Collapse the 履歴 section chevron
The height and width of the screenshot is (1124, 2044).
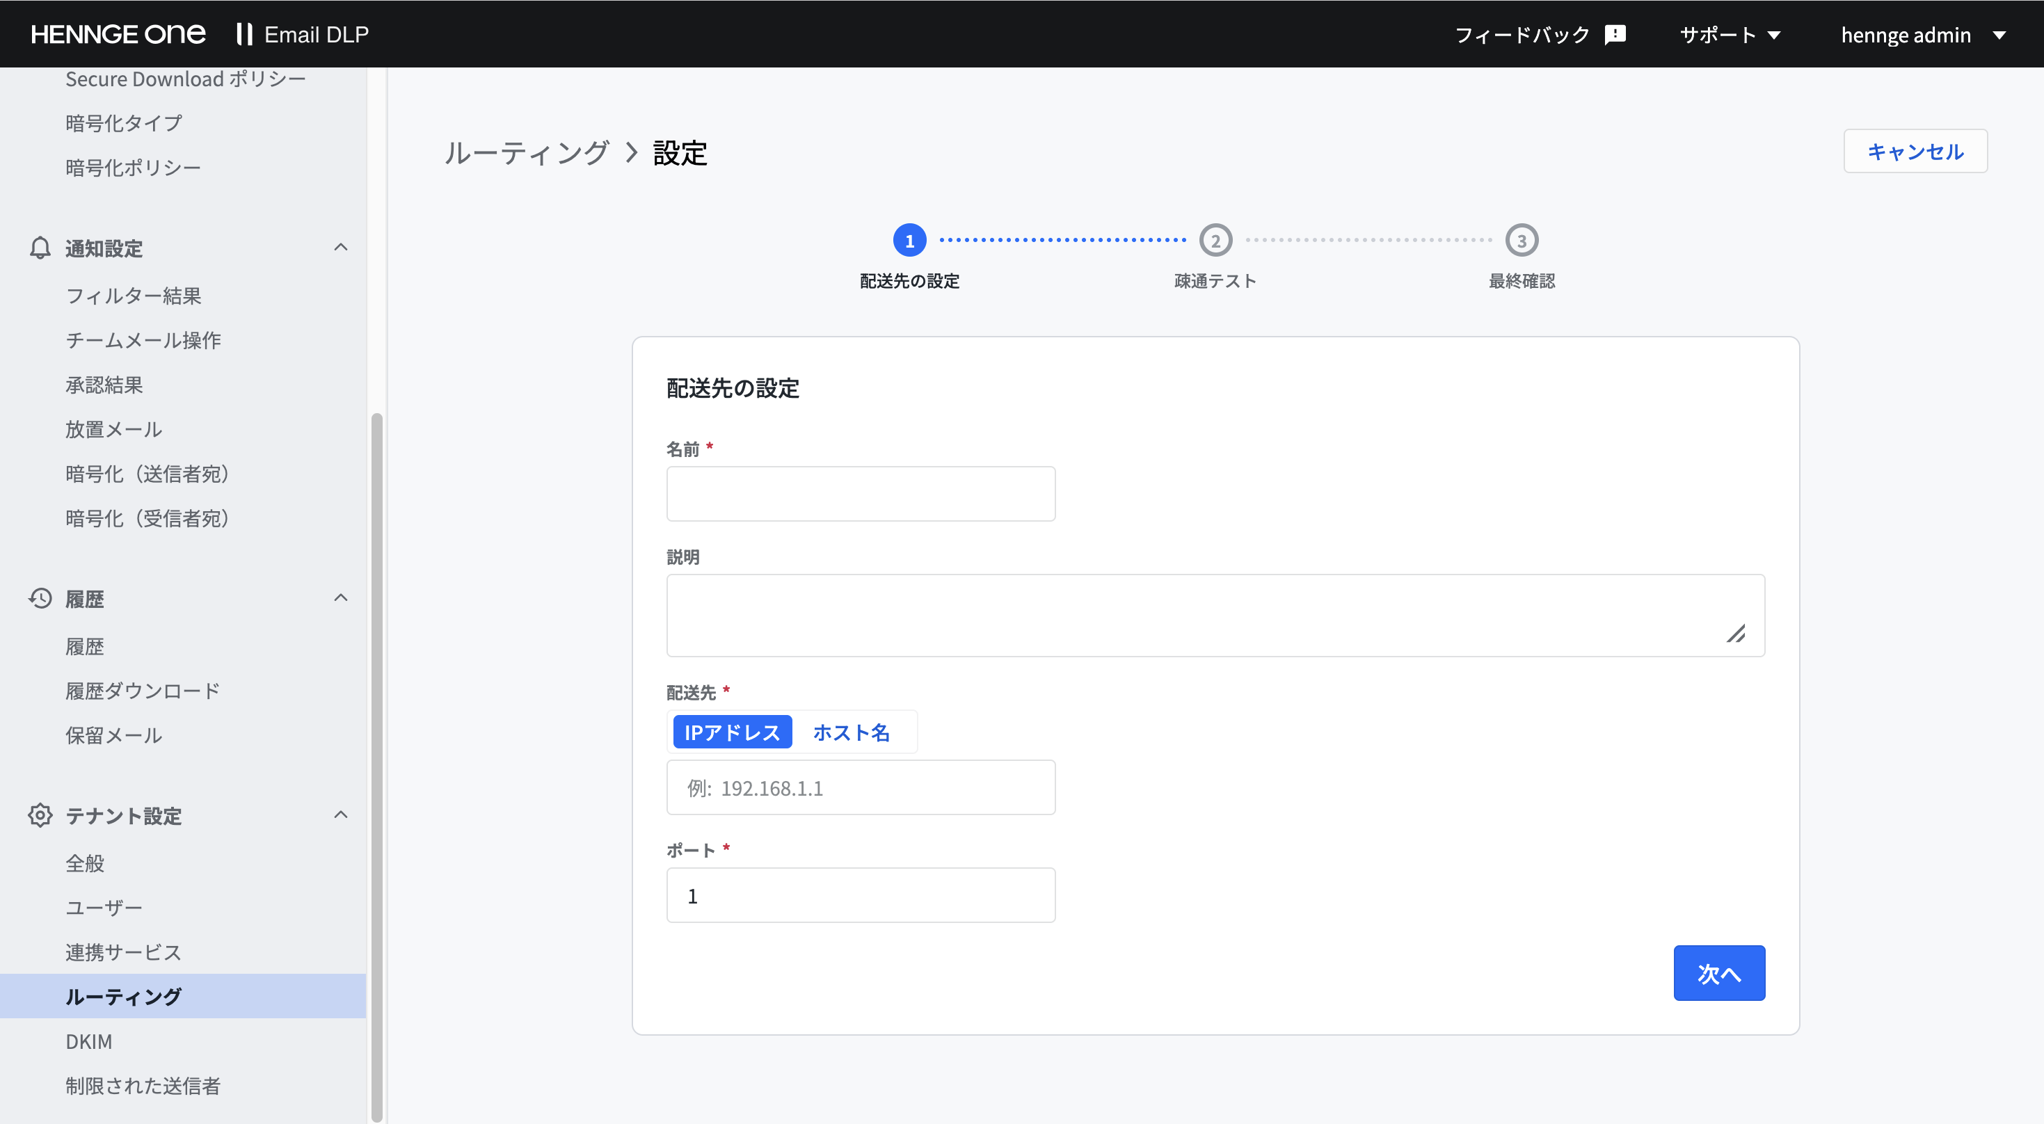(341, 597)
